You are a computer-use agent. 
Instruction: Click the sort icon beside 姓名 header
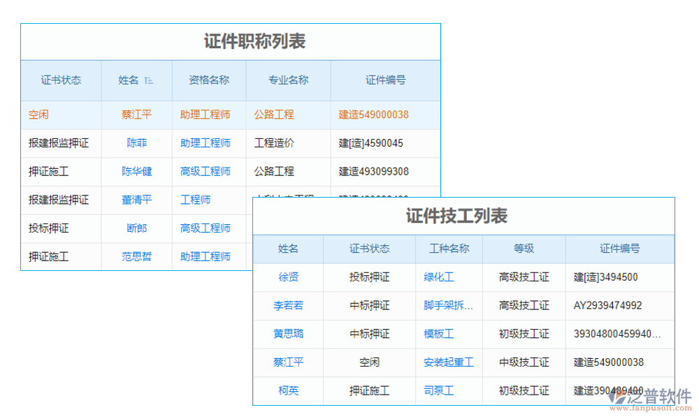(x=148, y=80)
